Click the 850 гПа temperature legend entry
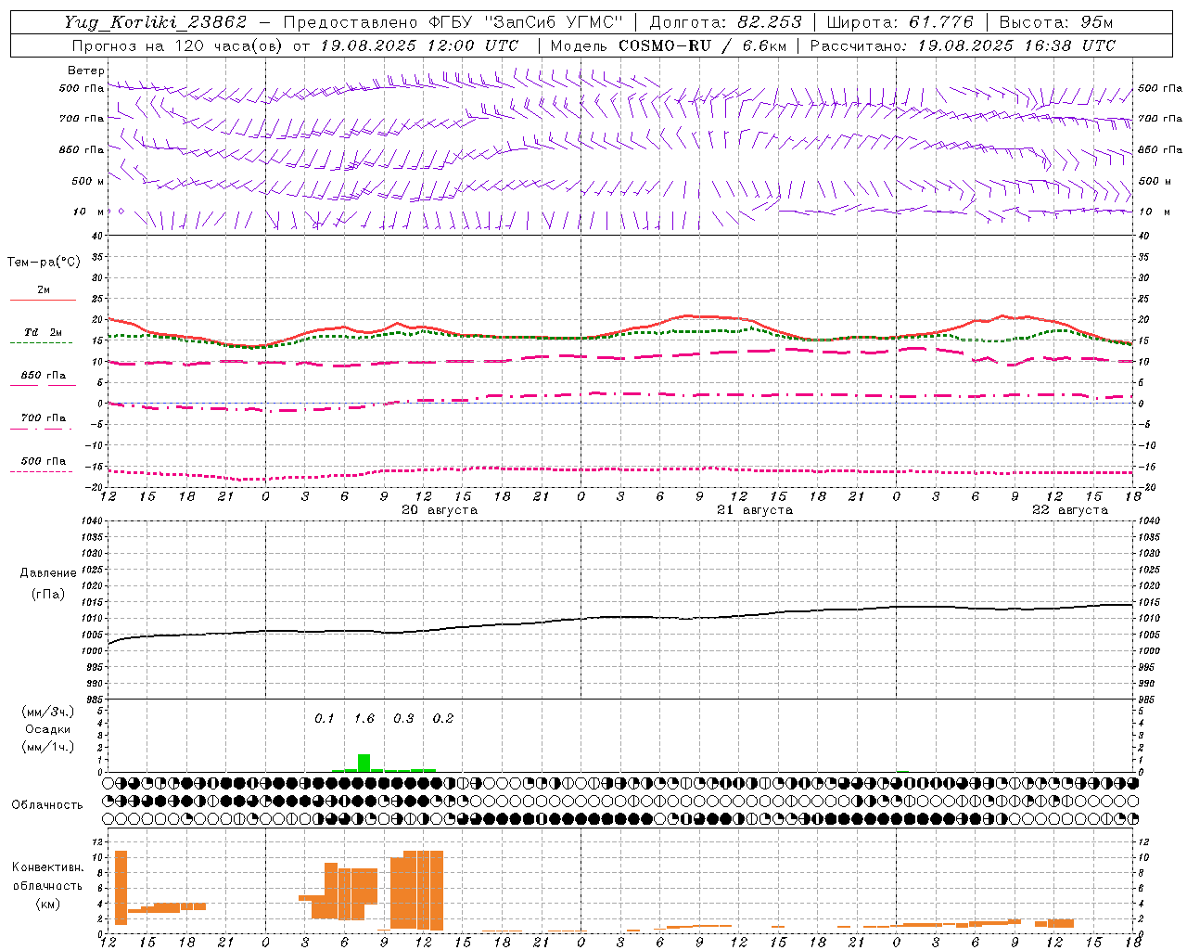This screenshot has width=1187, height=950. 44,376
